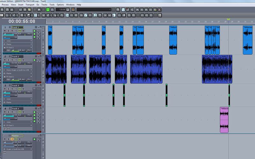Click the phase invert icon on Track 4
The height and width of the screenshot is (159, 255).
point(4,129)
